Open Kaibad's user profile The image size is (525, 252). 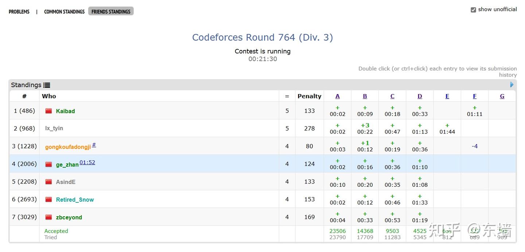click(65, 111)
